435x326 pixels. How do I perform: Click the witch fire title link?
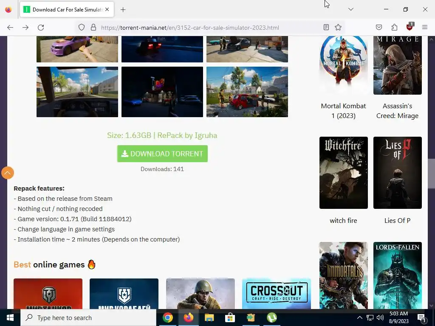click(x=343, y=221)
